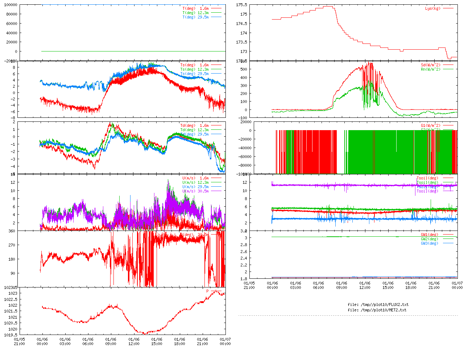Viewport: 464px width, 348px height.
Task: Click the /tmp//plot10/MET2.txt file path text
Action: click(x=377, y=310)
